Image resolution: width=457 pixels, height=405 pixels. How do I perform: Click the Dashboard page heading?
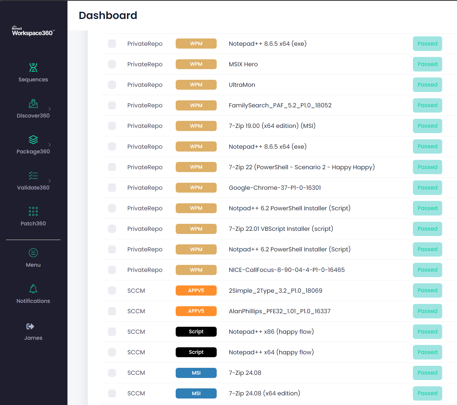108,15
